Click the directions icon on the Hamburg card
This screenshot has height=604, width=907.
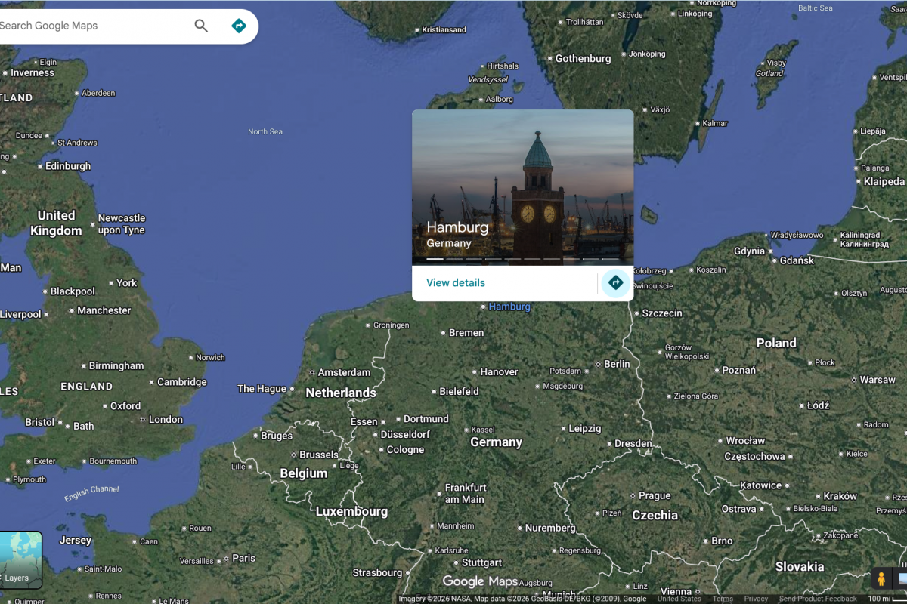[616, 282]
